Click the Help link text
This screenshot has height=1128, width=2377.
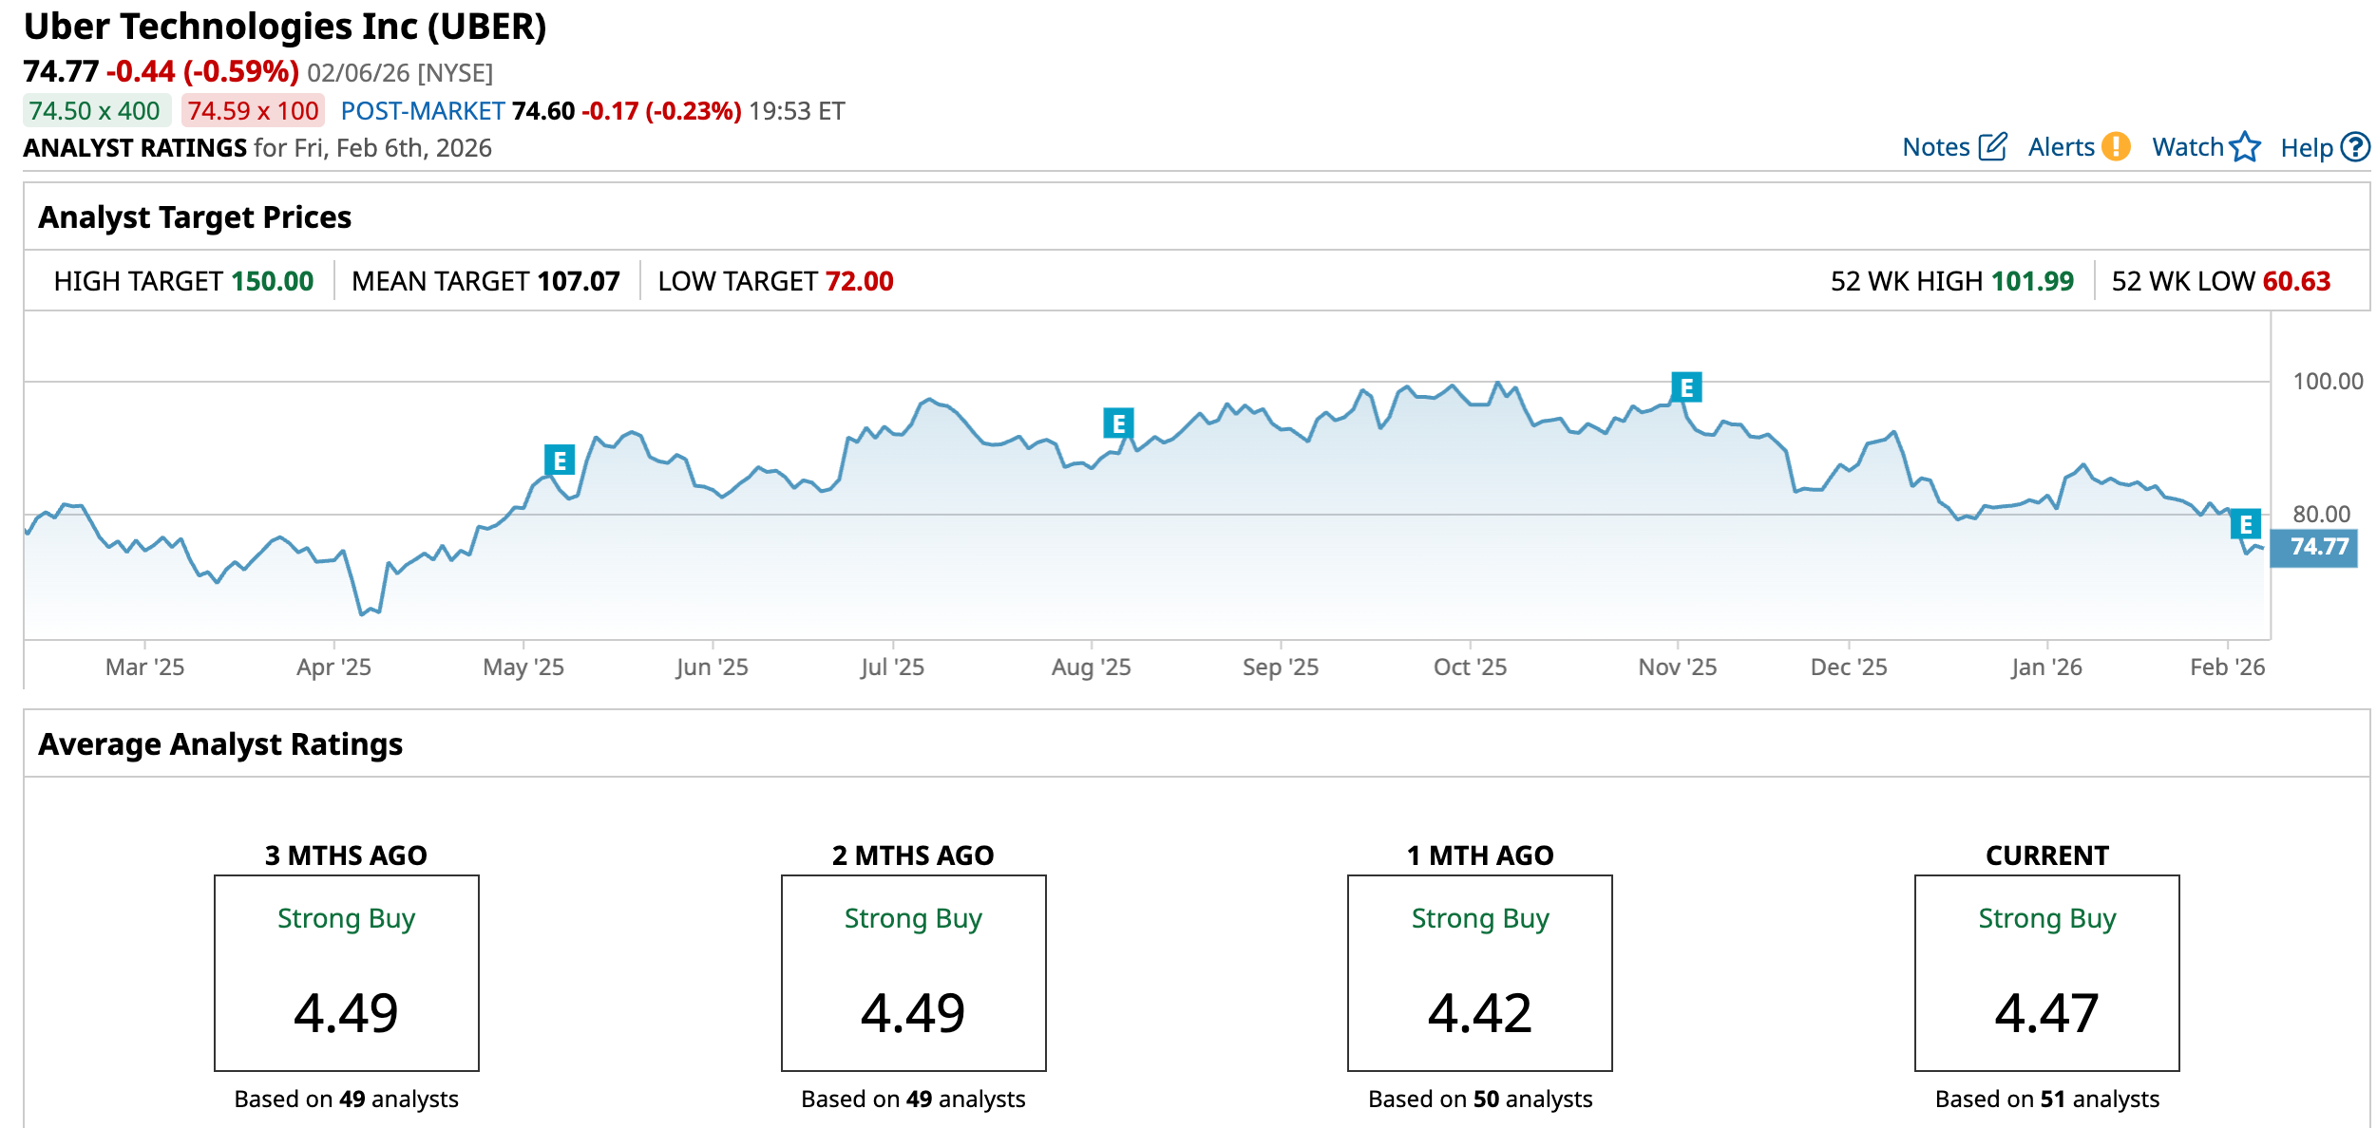[x=2306, y=147]
